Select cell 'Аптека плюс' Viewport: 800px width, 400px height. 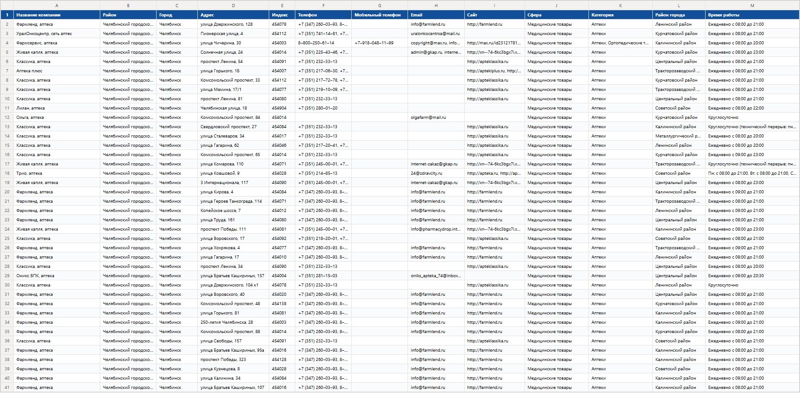pos(57,71)
